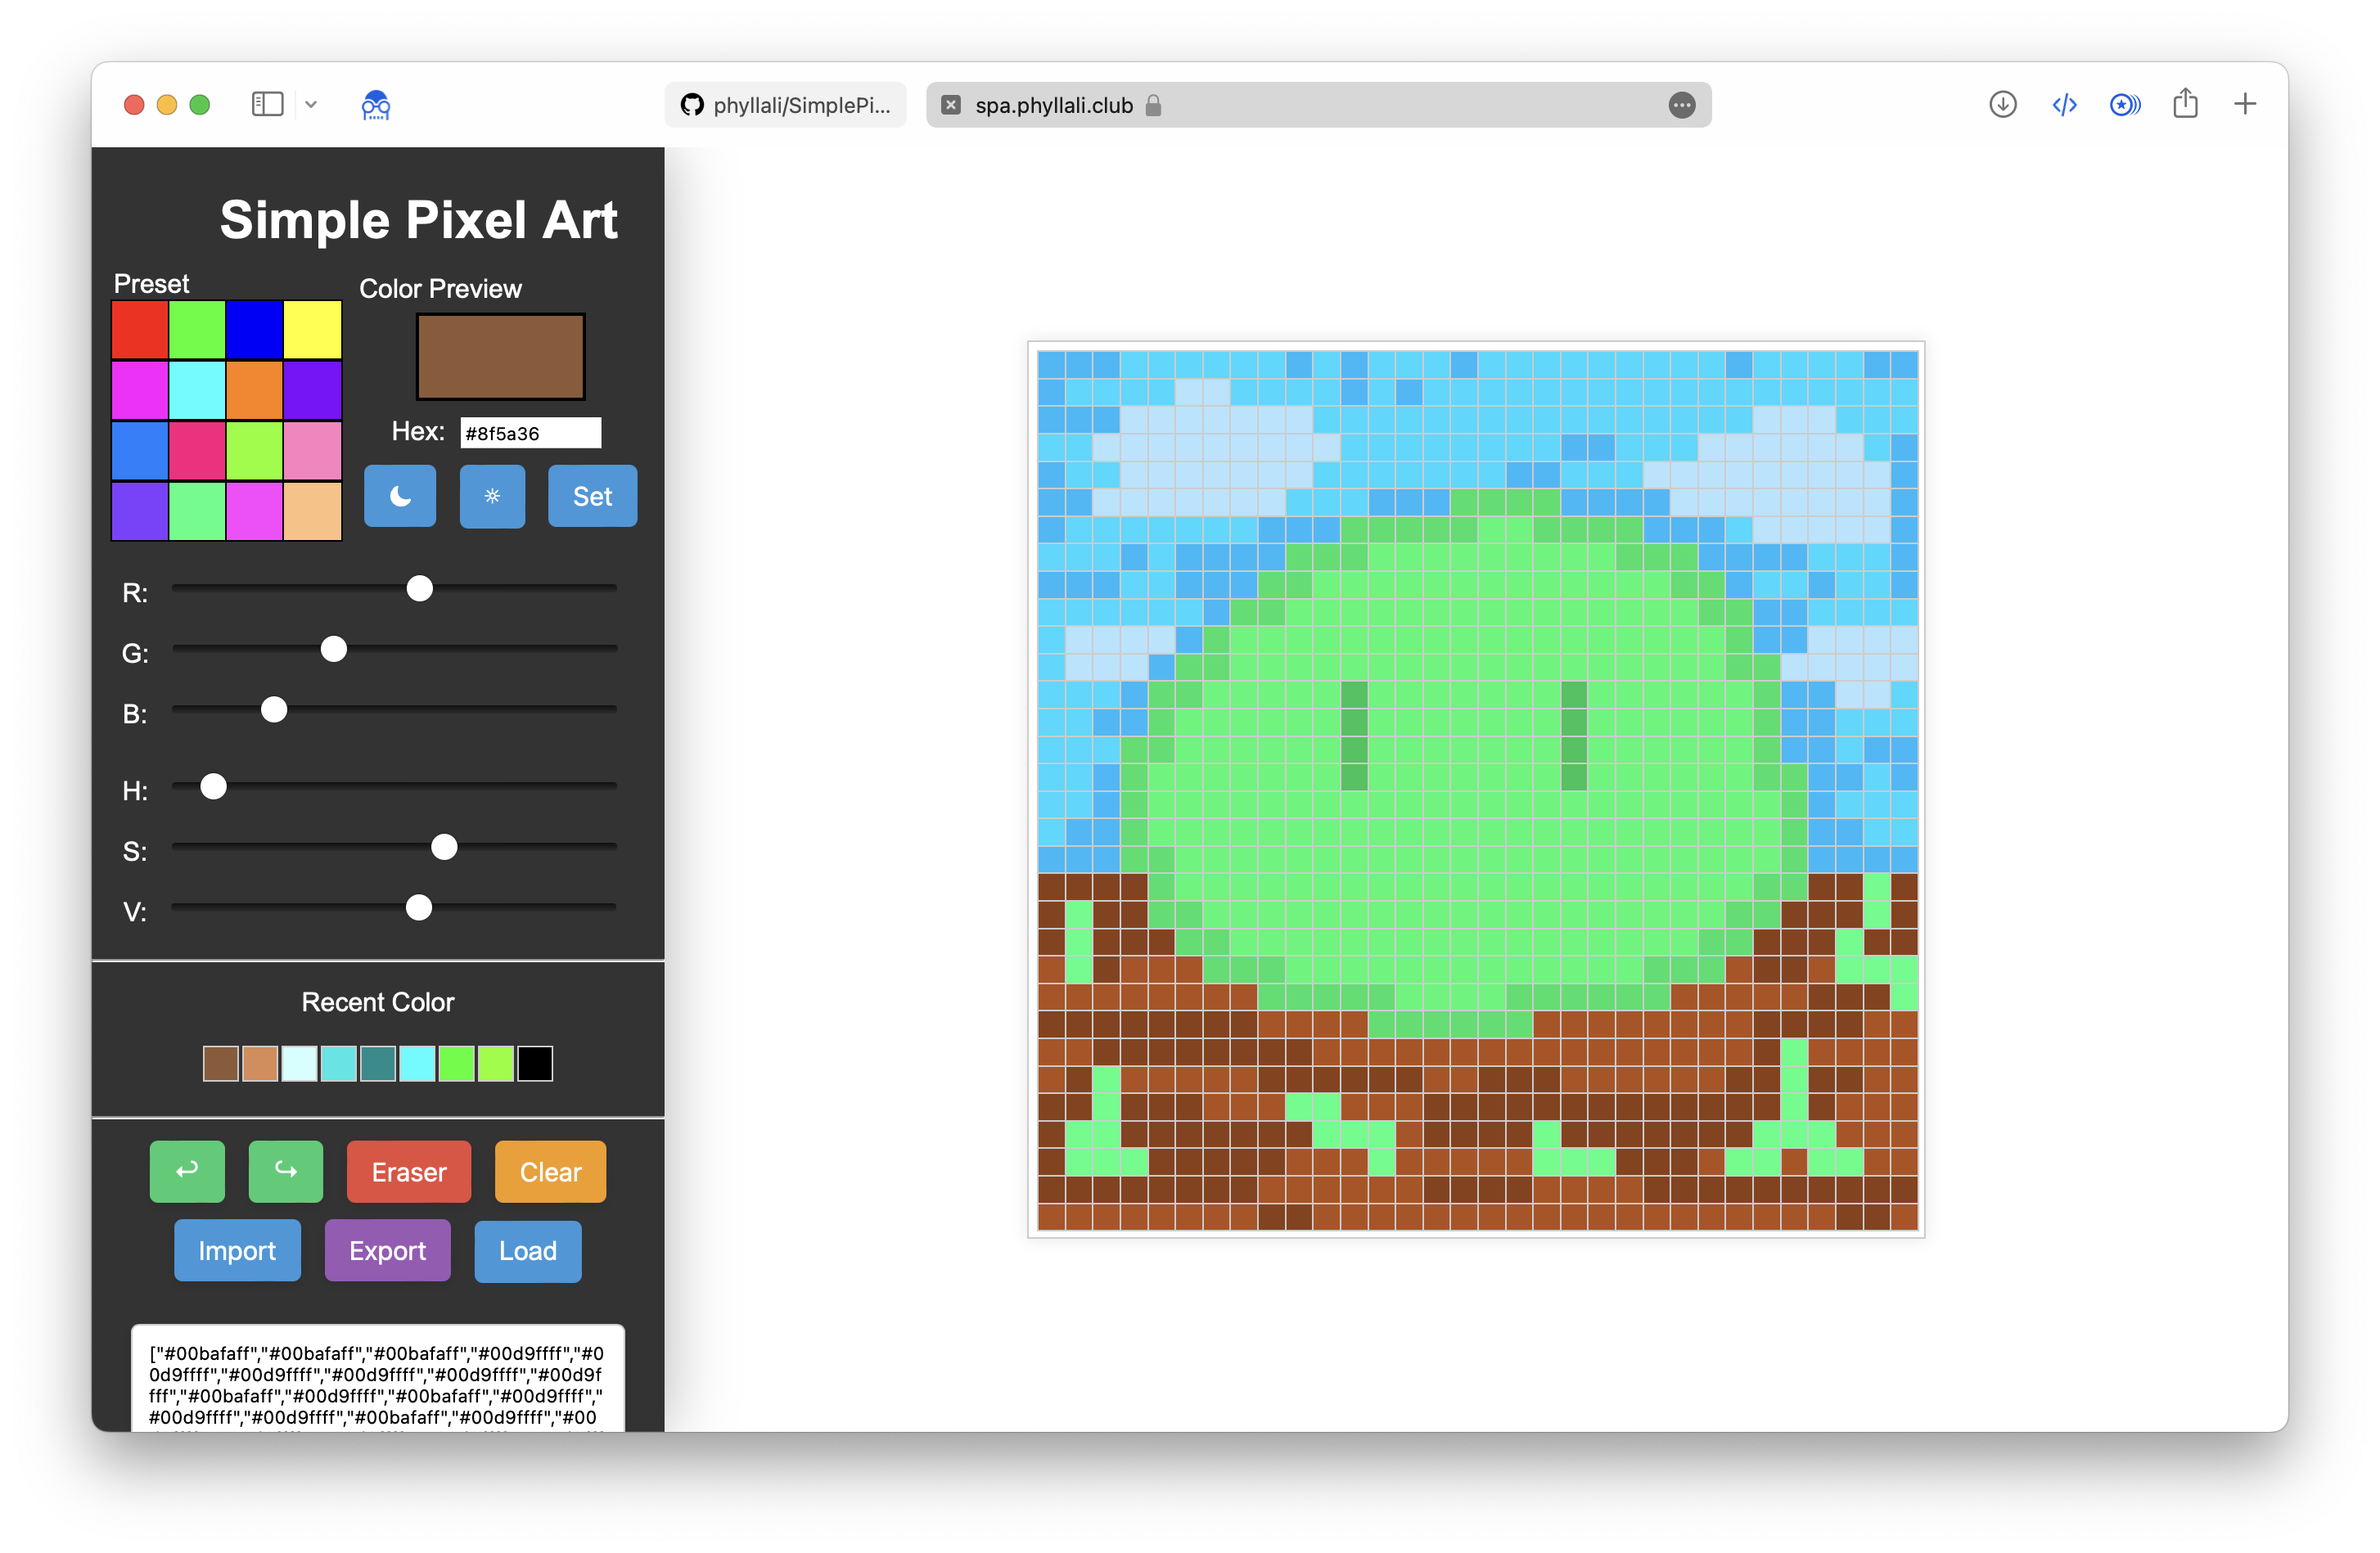Click the Export button
This screenshot has width=2380, height=1553.
(387, 1250)
